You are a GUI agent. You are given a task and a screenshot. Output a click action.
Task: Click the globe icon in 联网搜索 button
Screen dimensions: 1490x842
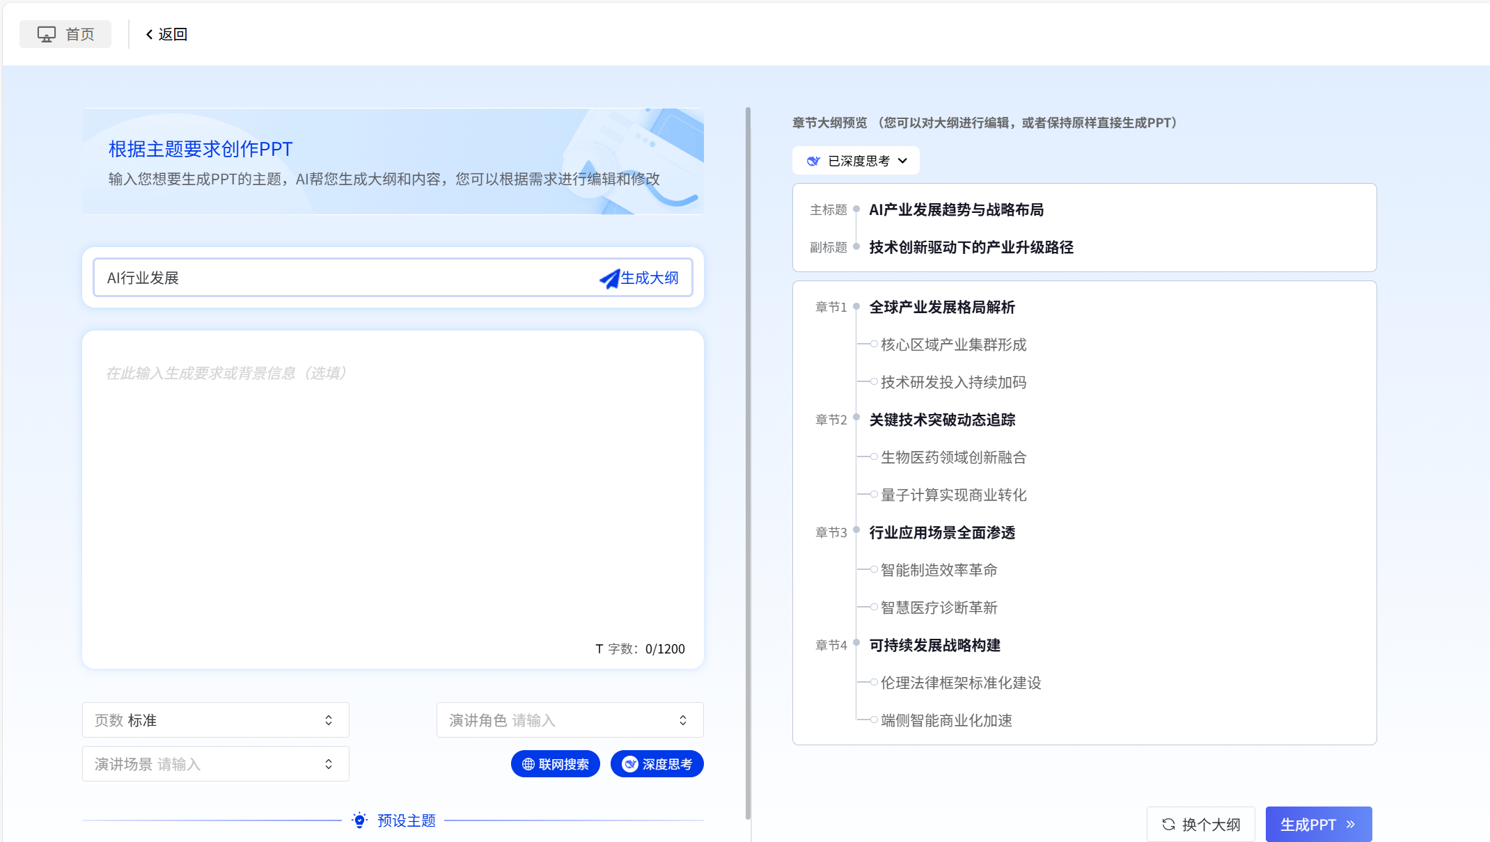(527, 763)
